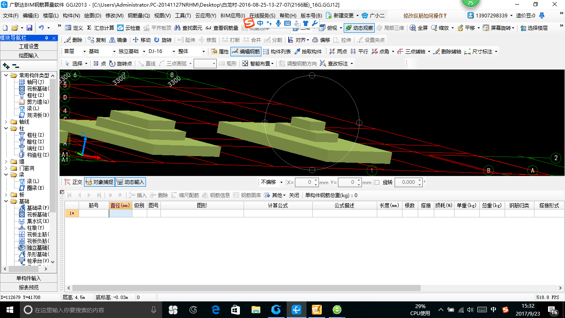This screenshot has width=565, height=318.
Task: Save the project with the floppy disk icon
Action: coord(29,28)
